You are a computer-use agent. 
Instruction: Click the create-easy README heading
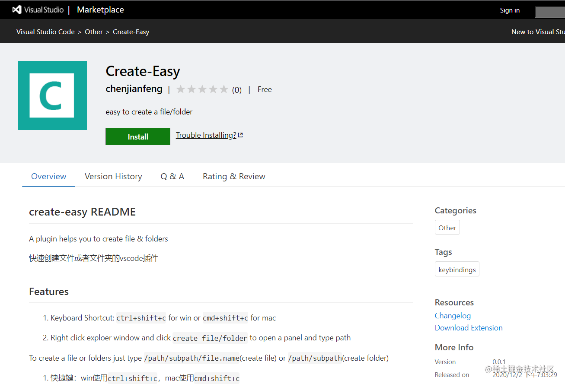[82, 212]
